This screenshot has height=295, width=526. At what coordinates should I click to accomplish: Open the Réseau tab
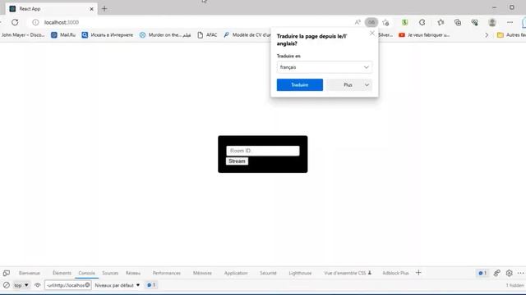click(133, 273)
